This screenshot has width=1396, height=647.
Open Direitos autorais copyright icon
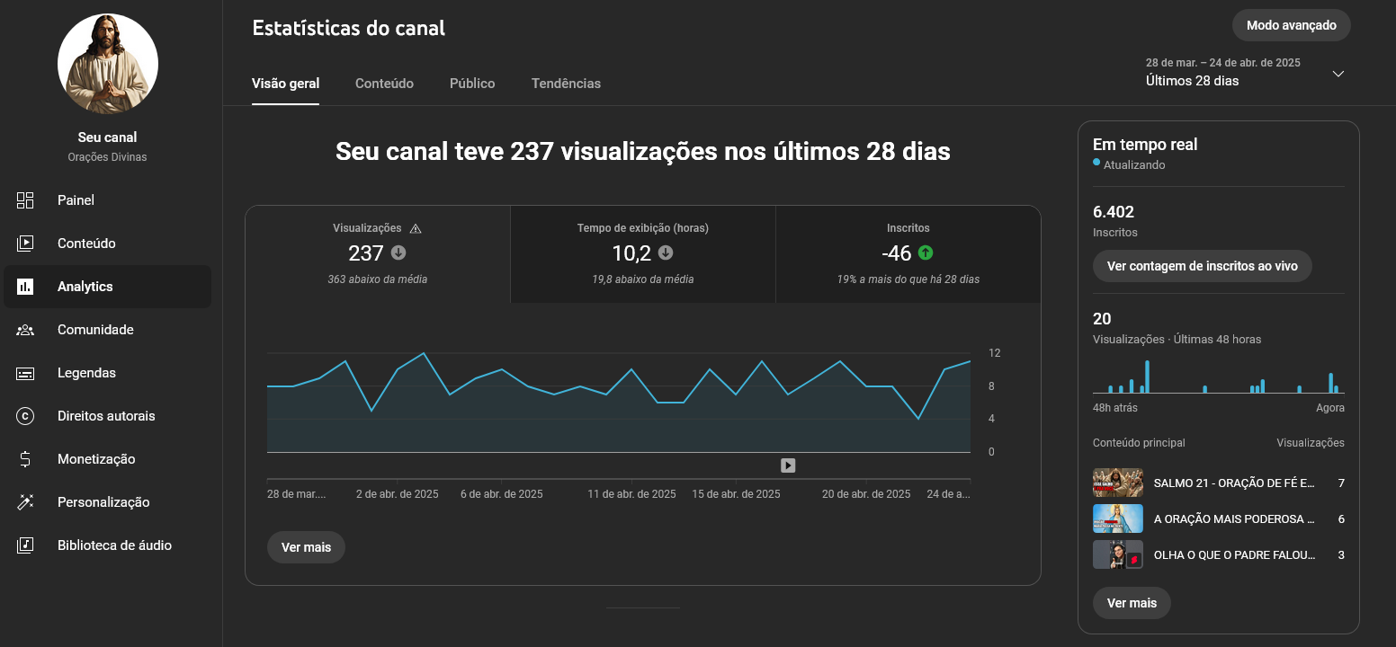click(25, 416)
